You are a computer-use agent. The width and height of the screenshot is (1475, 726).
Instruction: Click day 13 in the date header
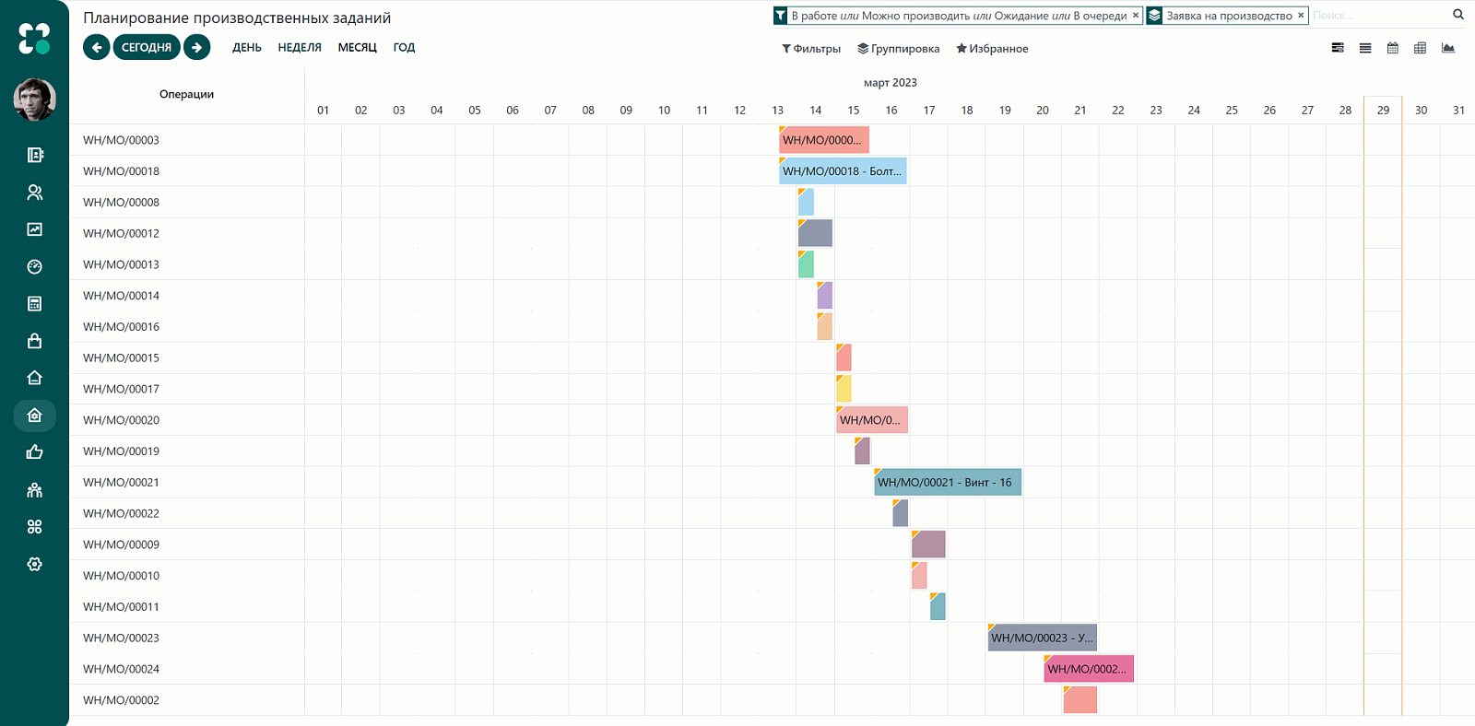pos(777,111)
